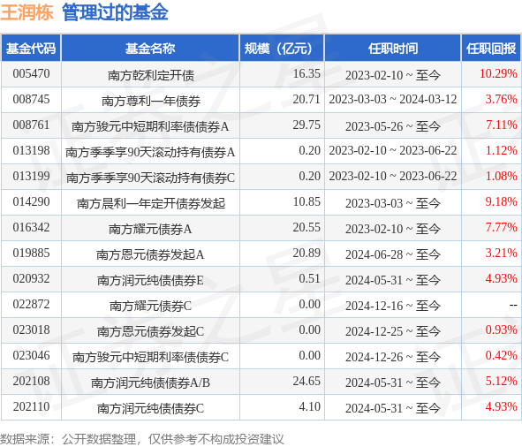Select fund code 005470
Image resolution: width=522 pixels, height=447 pixels.
point(31,73)
